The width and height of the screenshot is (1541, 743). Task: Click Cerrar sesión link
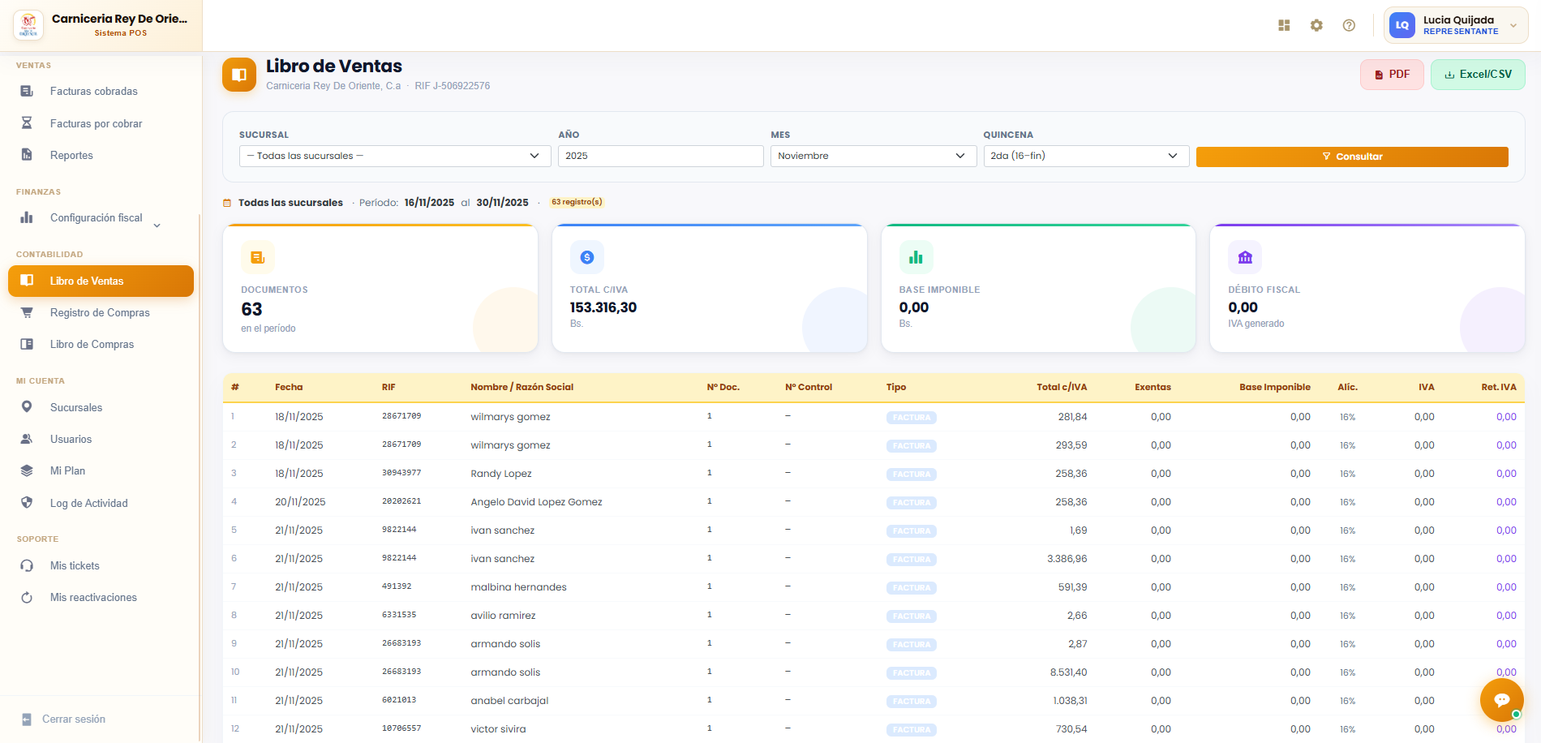coord(74,719)
